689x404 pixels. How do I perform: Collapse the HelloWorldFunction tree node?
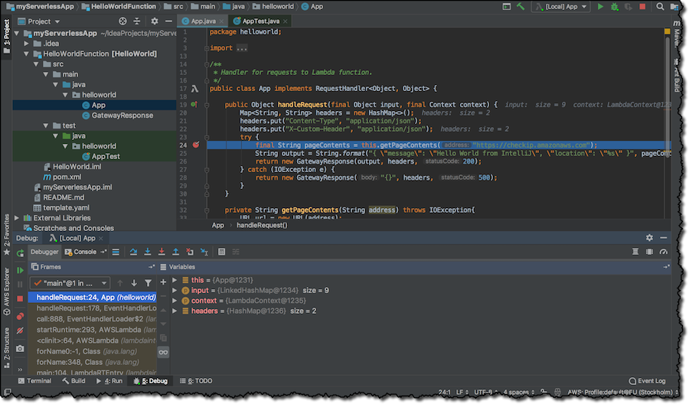pyautogui.click(x=26, y=54)
